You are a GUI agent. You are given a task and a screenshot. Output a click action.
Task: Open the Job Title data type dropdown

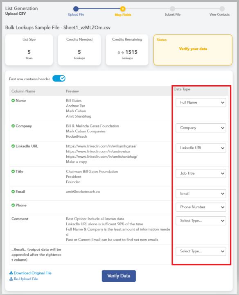(x=201, y=173)
